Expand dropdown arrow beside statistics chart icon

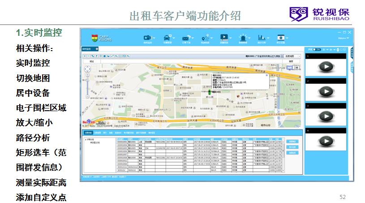click(x=268, y=38)
